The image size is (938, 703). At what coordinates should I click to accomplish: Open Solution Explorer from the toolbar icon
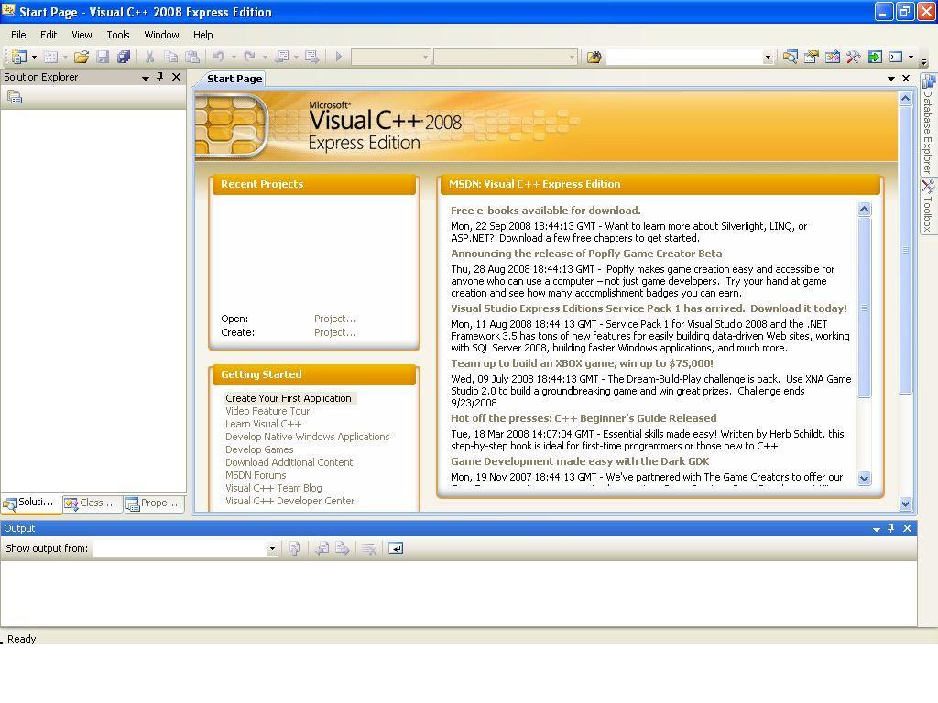click(791, 57)
